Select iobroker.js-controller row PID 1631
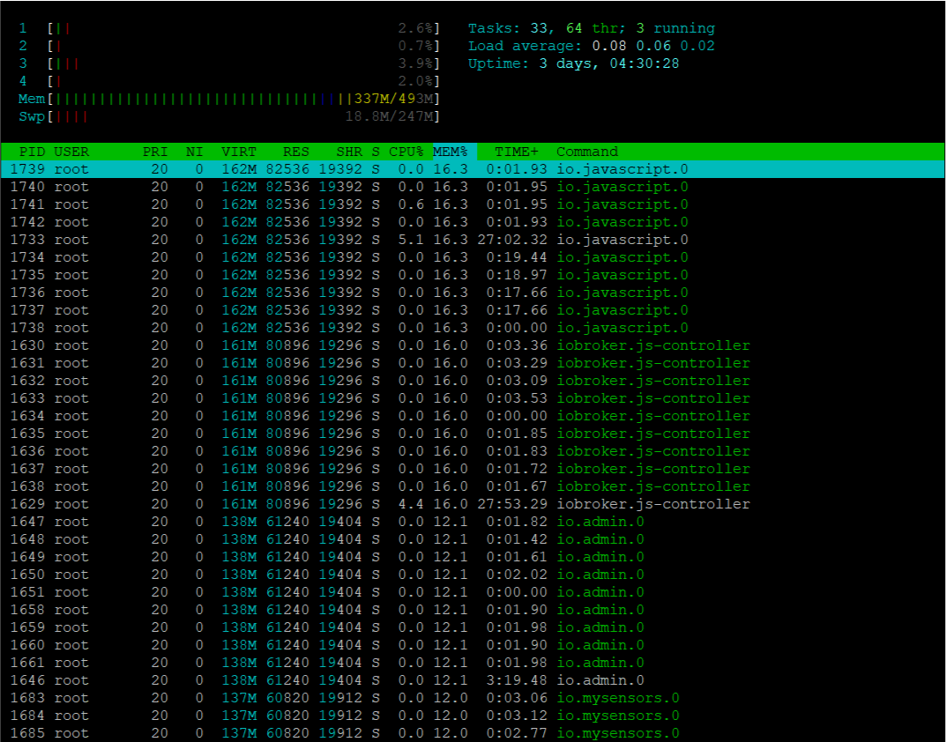This screenshot has width=946, height=742. coord(473,363)
